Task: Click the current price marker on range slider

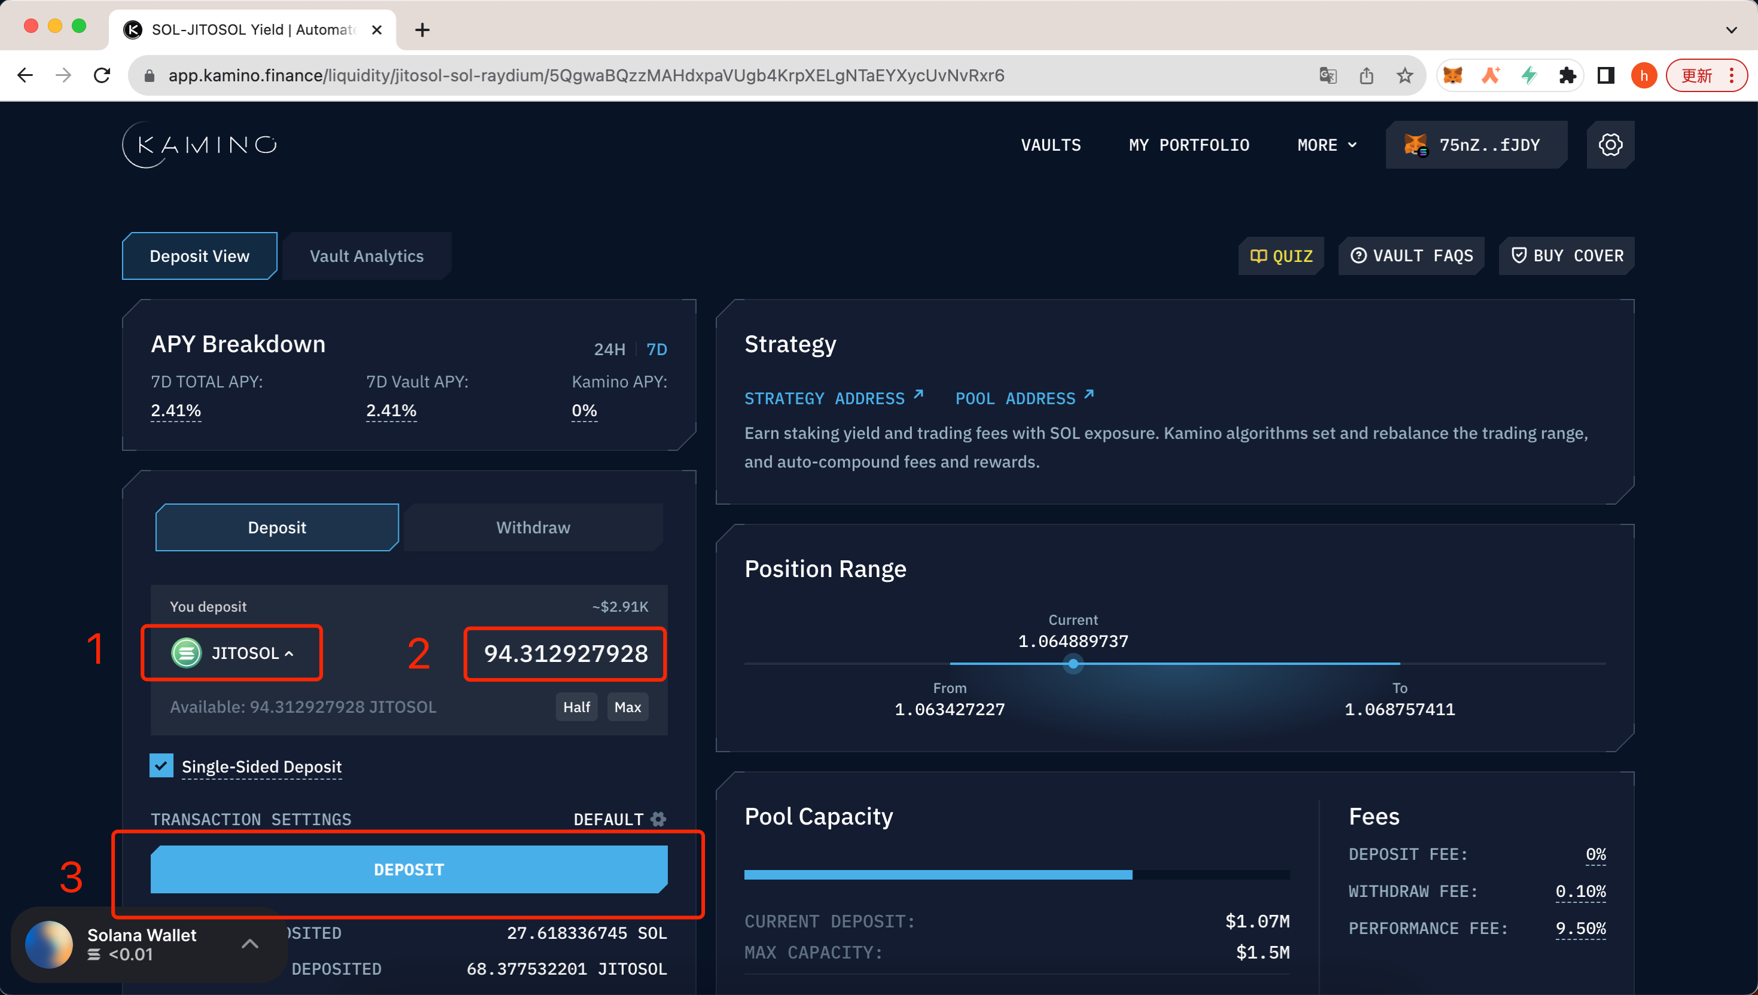Action: point(1073,664)
